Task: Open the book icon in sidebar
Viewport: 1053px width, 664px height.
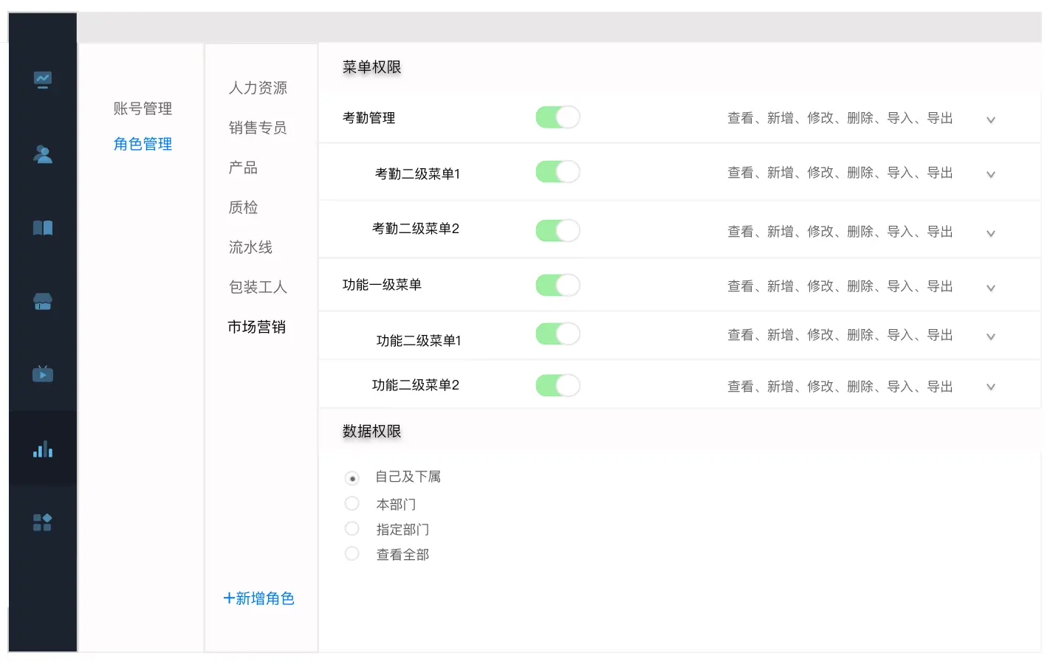Action: 43,228
